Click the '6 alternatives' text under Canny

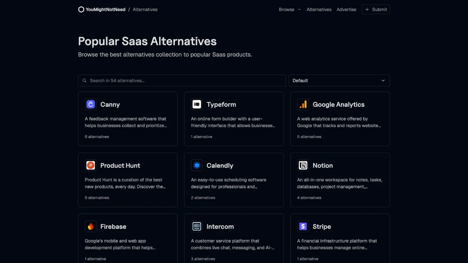pos(97,137)
